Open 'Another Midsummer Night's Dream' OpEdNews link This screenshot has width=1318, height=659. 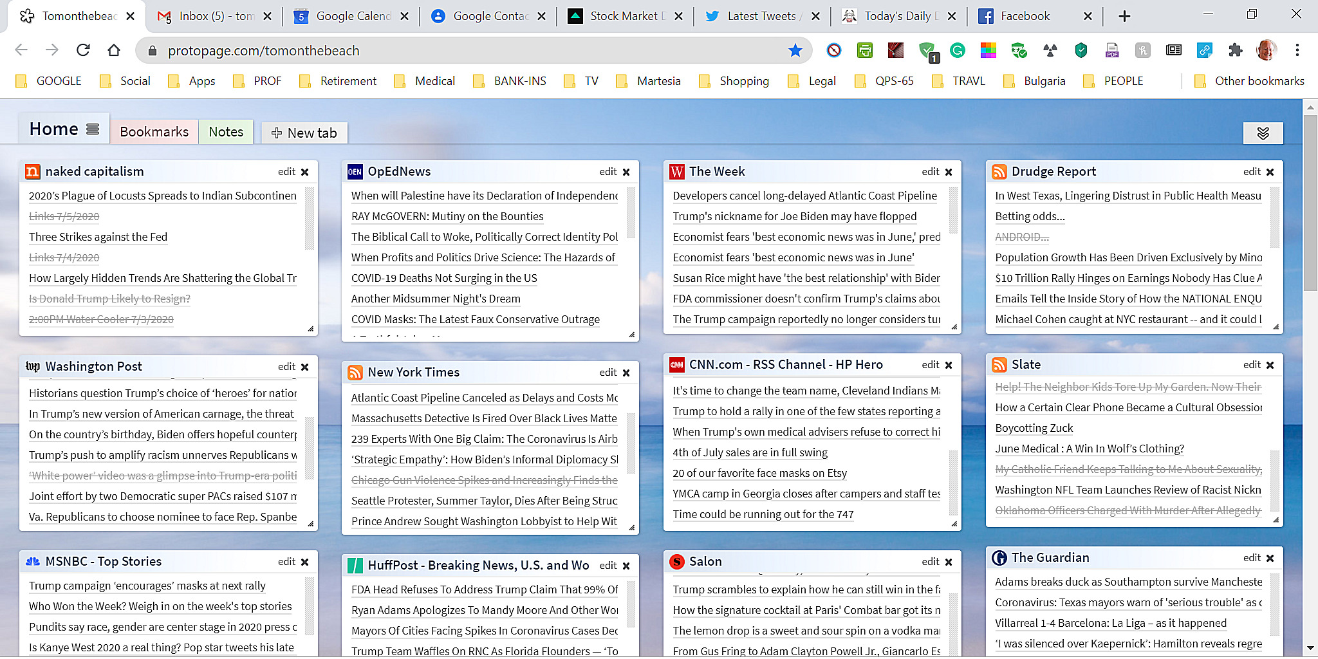point(436,299)
